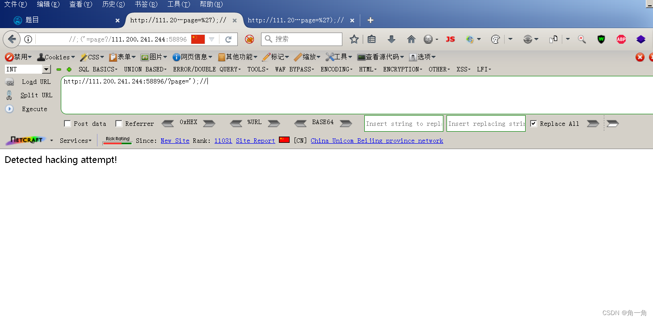The width and height of the screenshot is (653, 320).
Task: Open the rank 11031 link
Action: pos(223,141)
